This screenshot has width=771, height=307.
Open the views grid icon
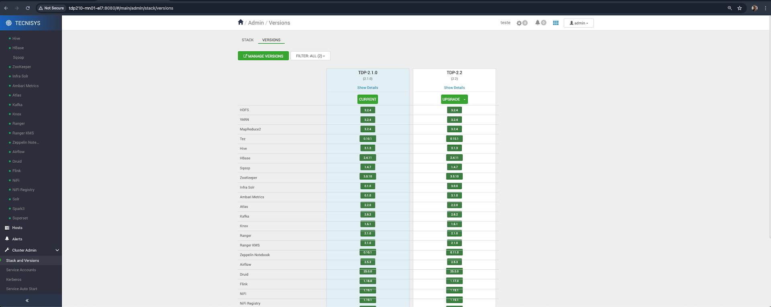click(556, 23)
